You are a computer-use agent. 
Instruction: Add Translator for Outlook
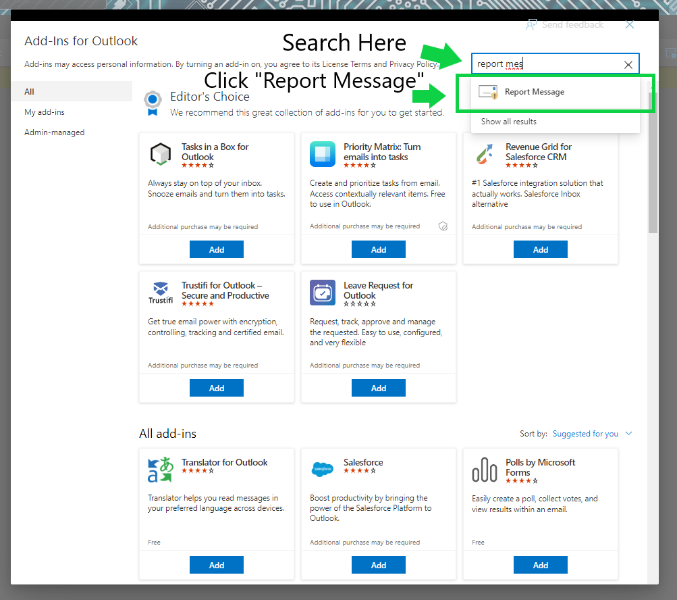tap(216, 565)
